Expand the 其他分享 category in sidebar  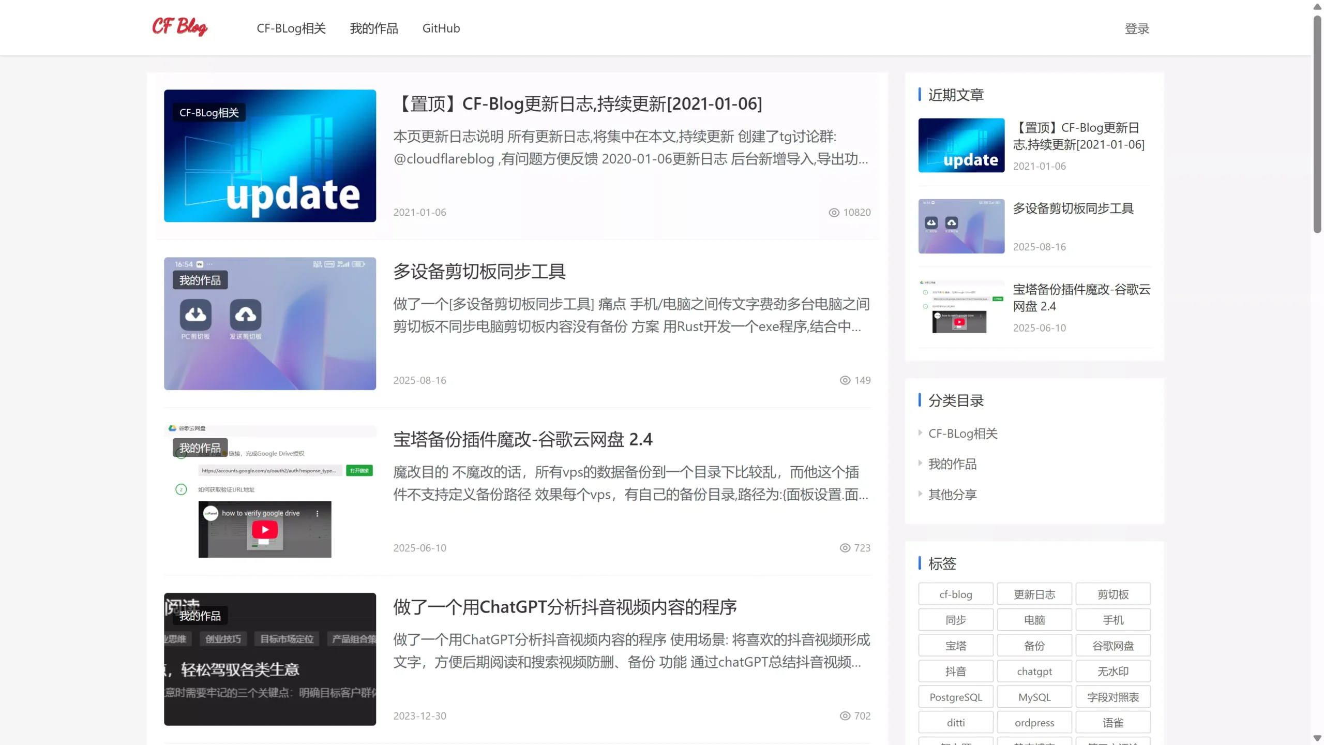[952, 495]
